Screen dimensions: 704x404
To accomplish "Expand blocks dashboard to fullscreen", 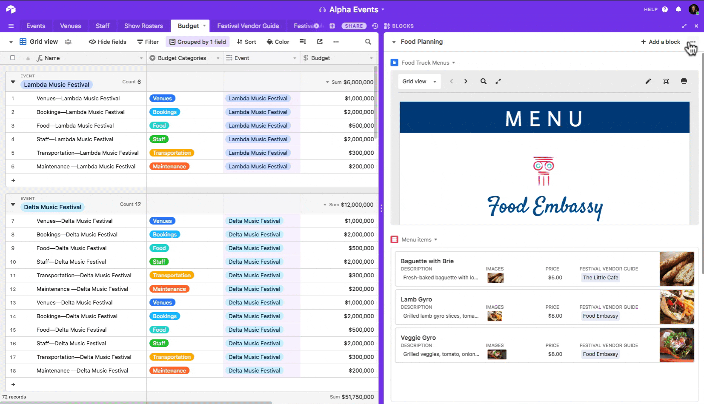I will 684,26.
